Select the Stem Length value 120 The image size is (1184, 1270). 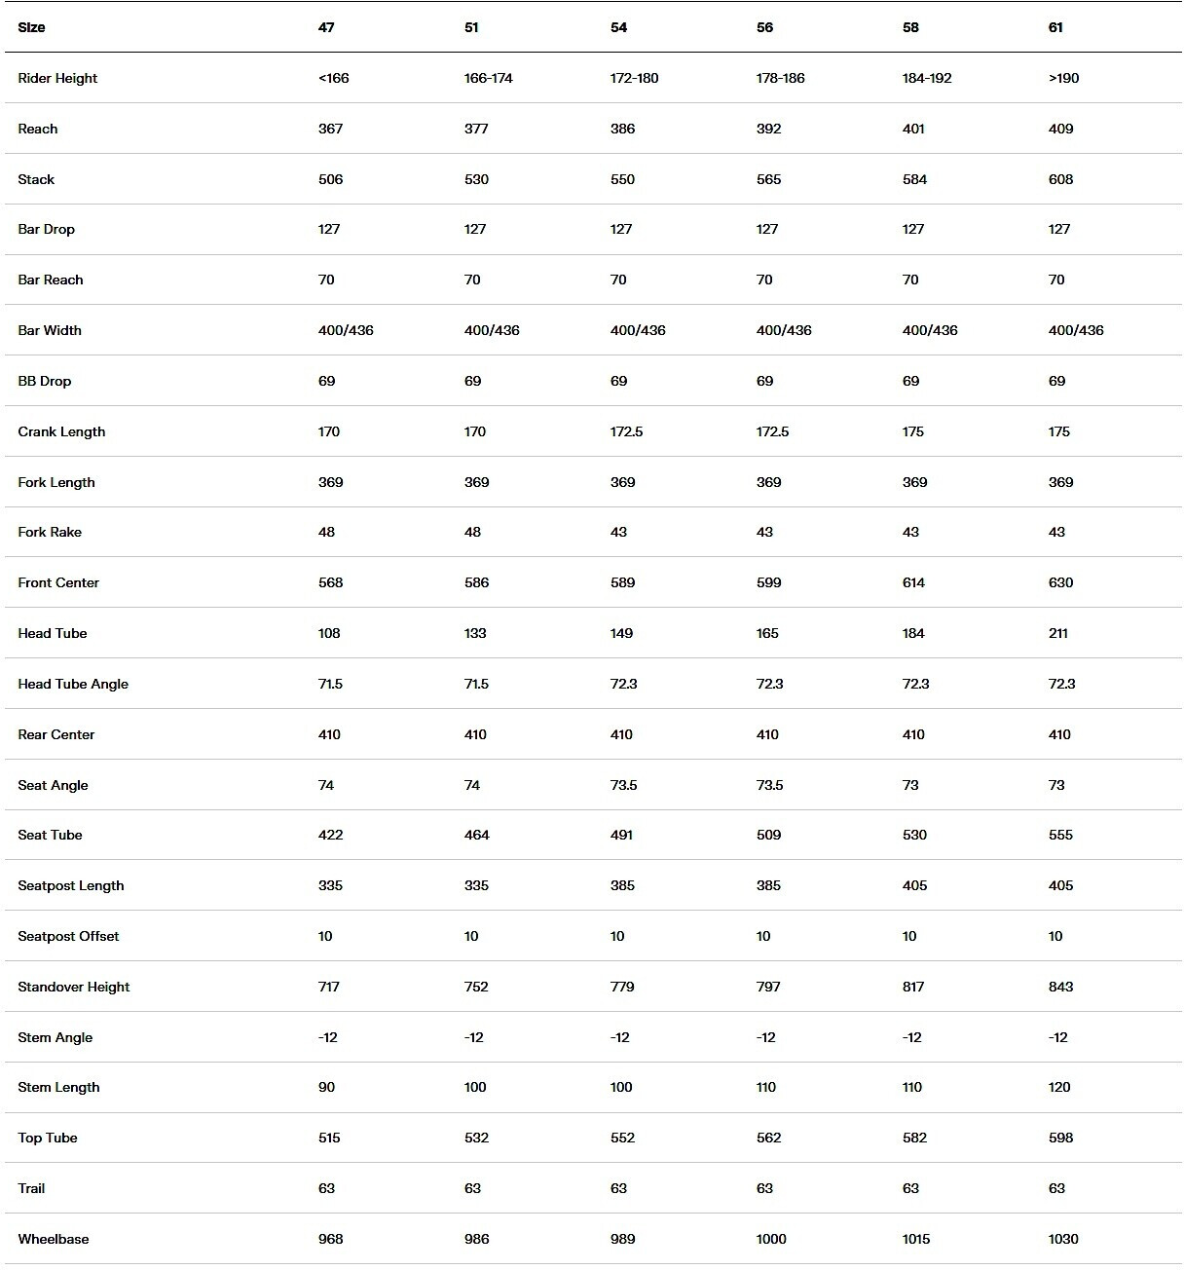tap(1059, 1087)
